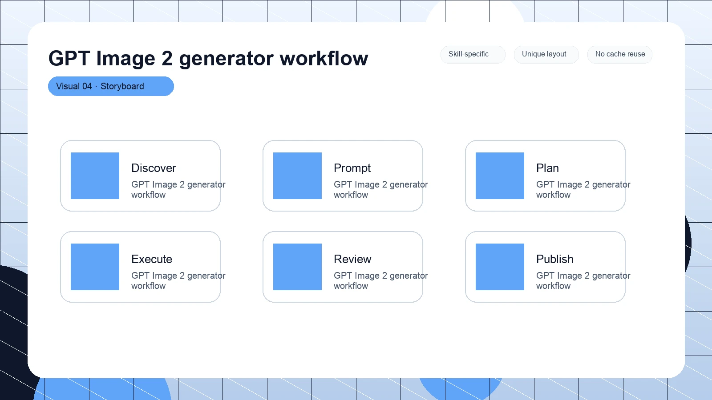
Task: Click the Prompt card title
Action: click(352, 168)
